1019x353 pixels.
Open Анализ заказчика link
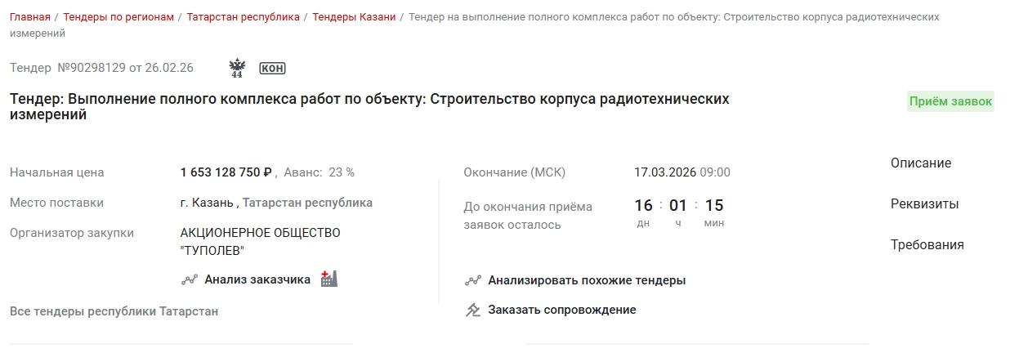point(257,279)
